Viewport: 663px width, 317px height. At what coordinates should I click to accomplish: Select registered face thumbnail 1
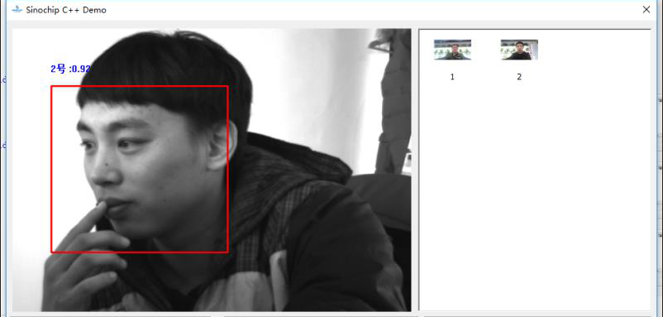tap(452, 50)
